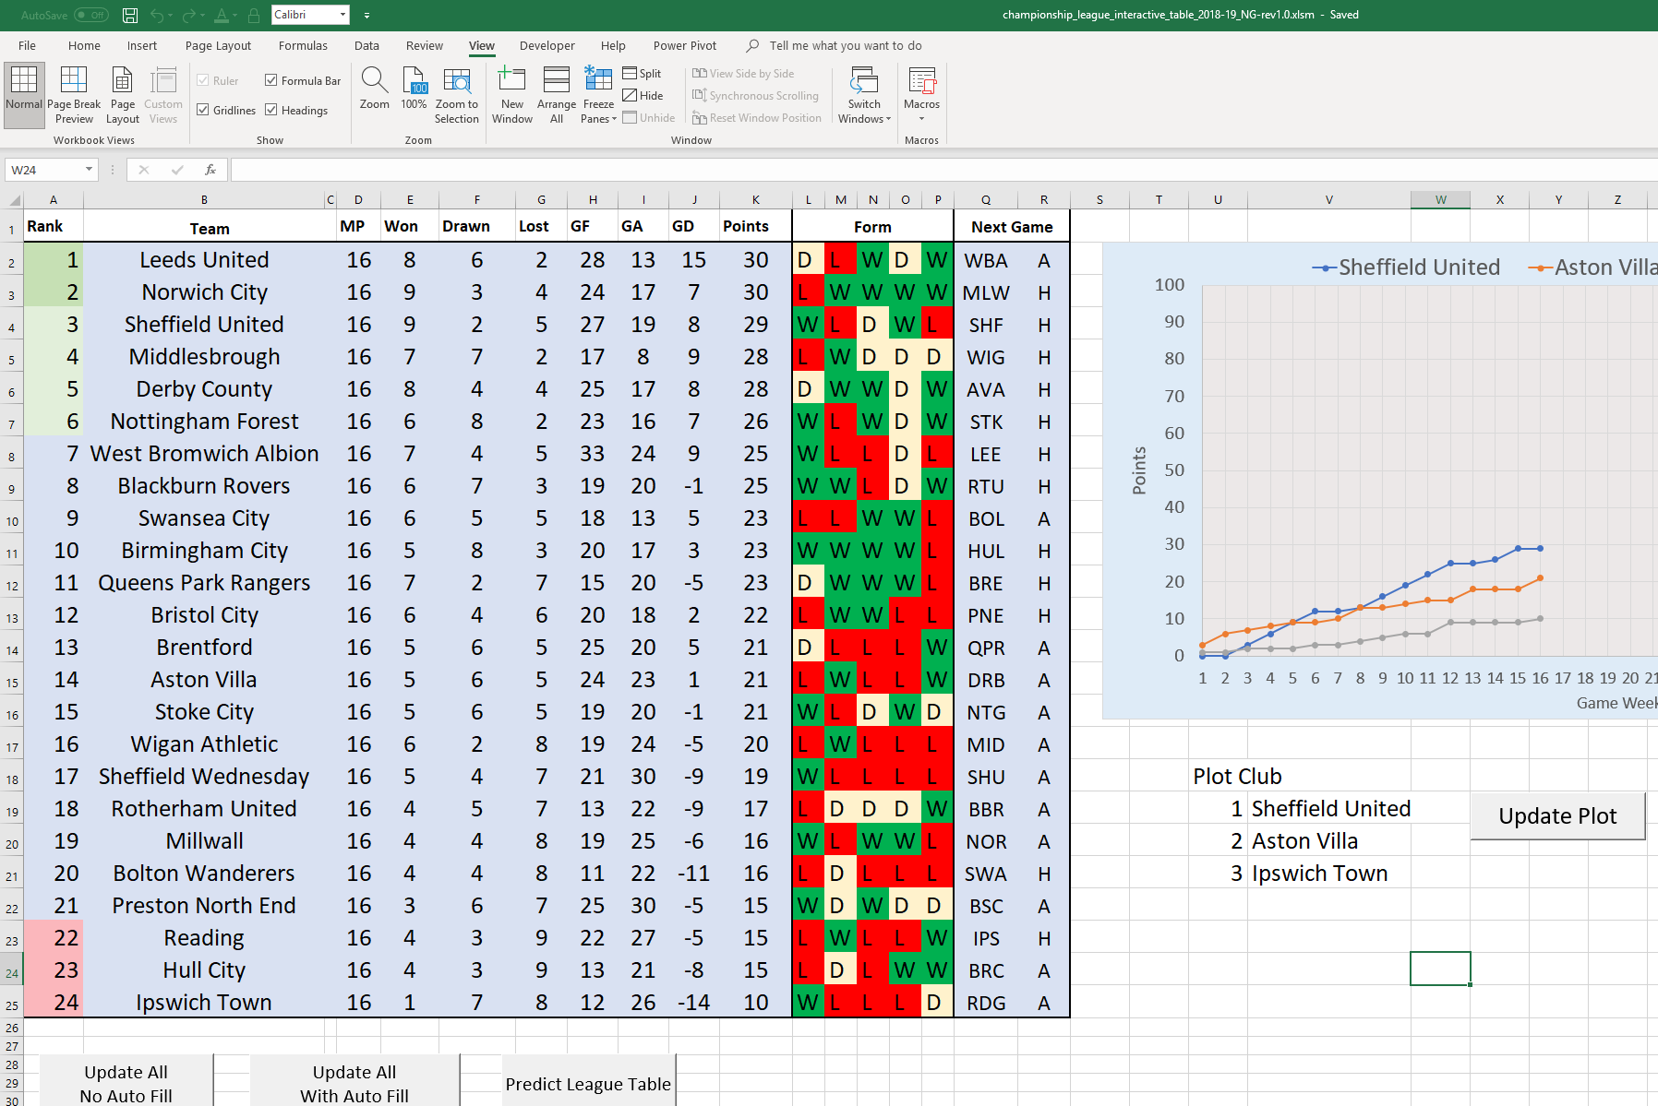Uncheck the Gridlines option
Screen dimensions: 1658x1106
(x=204, y=110)
